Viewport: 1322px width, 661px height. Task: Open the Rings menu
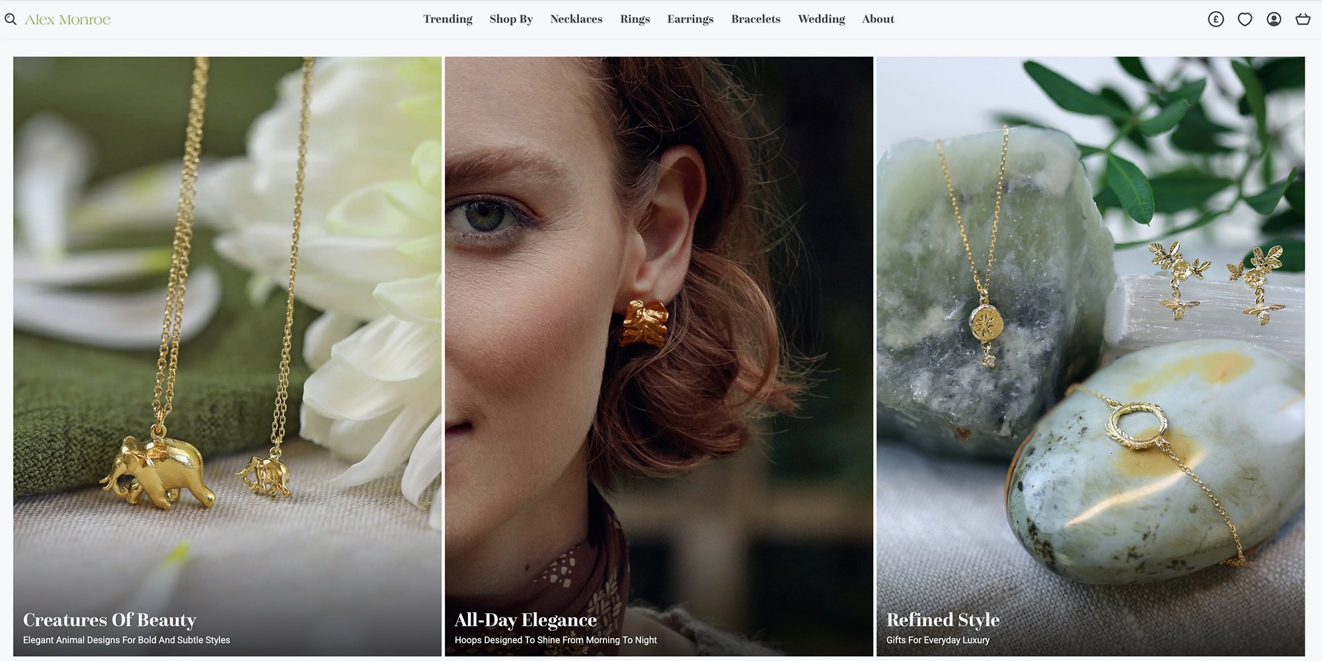pyautogui.click(x=635, y=19)
